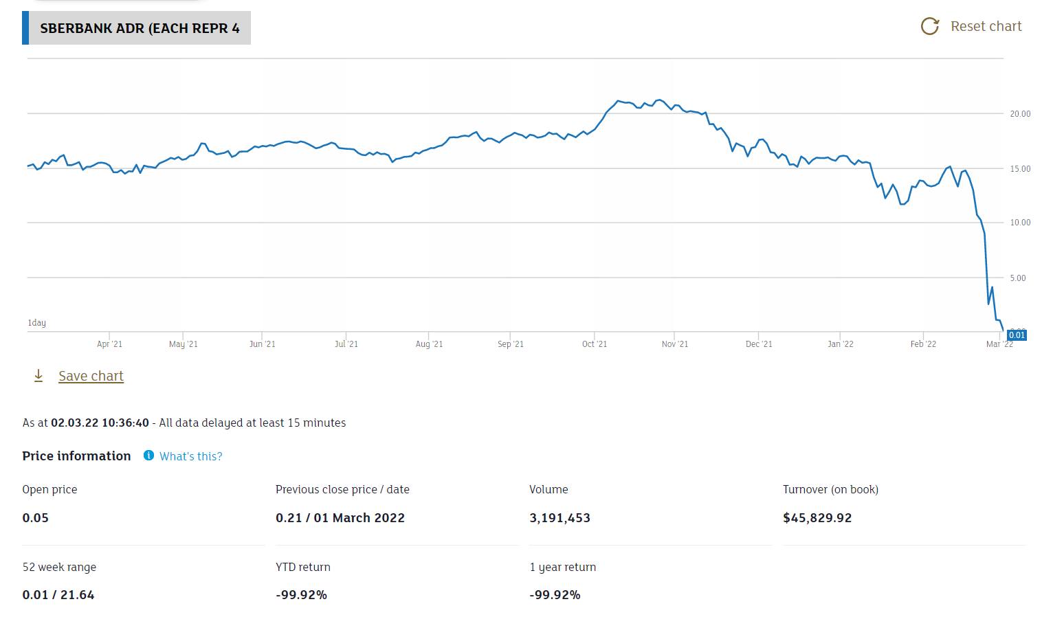
Task: Click the Feb '22 axis label
Action: point(923,344)
